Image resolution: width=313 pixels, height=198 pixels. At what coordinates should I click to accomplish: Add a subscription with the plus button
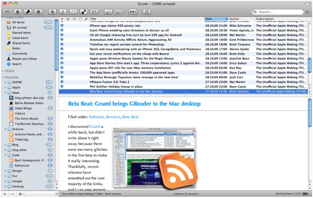(5, 194)
